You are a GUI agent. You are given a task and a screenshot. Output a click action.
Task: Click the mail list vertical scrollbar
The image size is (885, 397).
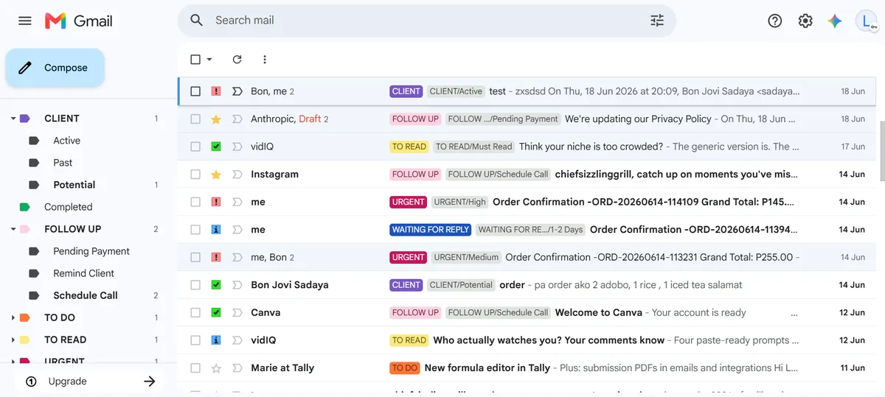pyautogui.click(x=881, y=151)
